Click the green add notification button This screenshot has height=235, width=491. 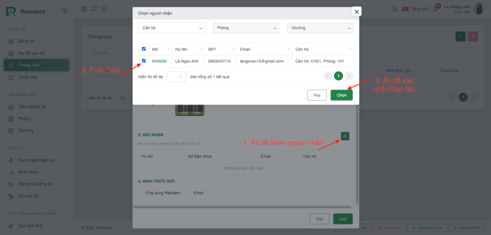(x=460, y=36)
